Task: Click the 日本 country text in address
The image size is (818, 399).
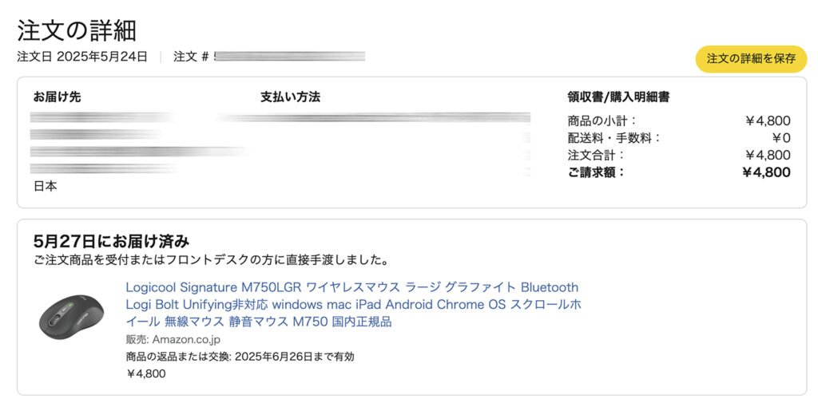Action: [46, 186]
